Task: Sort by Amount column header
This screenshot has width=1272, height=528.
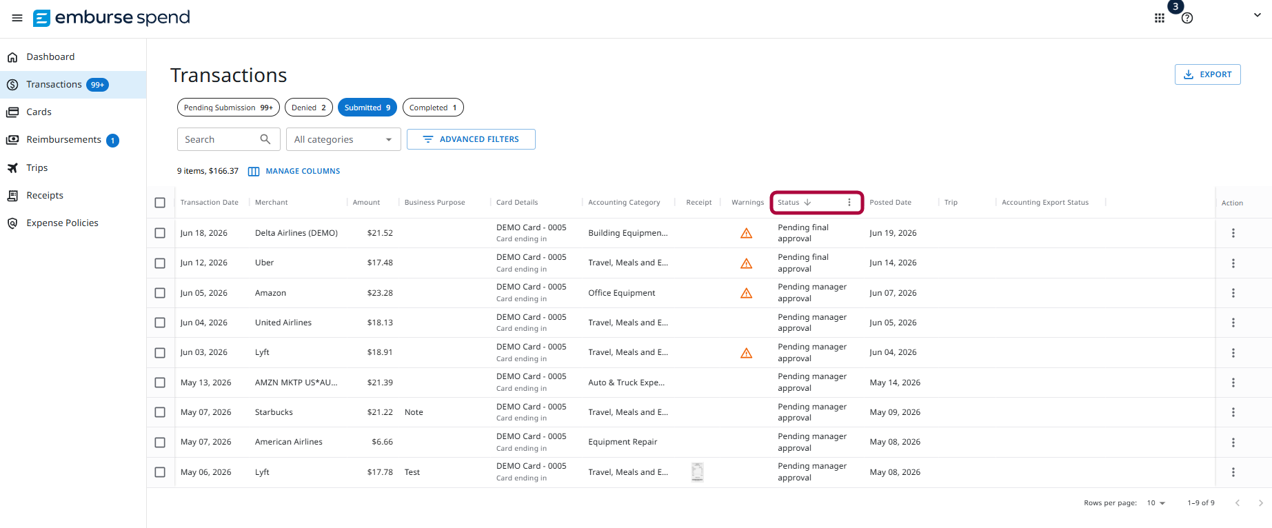Action: click(x=366, y=203)
